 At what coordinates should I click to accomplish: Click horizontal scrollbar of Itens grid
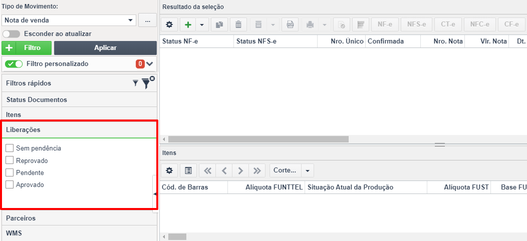coord(177,236)
